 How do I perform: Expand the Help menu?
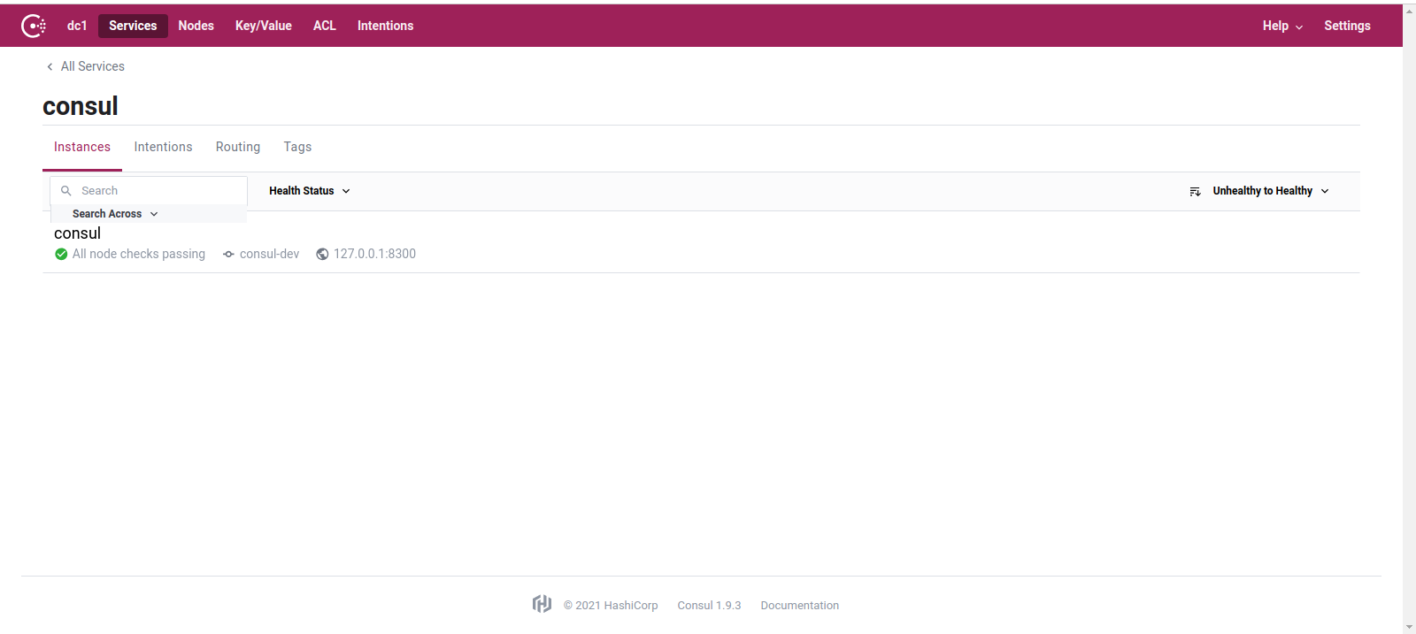pyautogui.click(x=1282, y=26)
